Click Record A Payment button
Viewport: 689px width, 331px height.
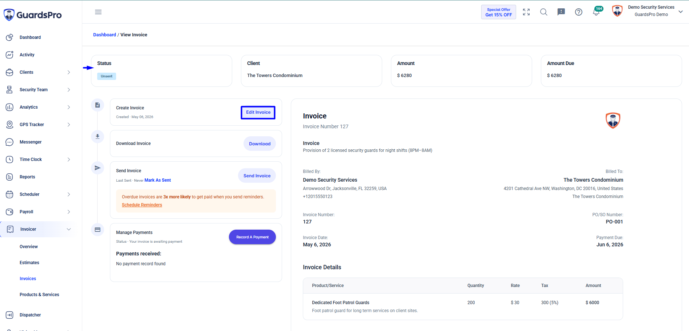click(x=252, y=237)
